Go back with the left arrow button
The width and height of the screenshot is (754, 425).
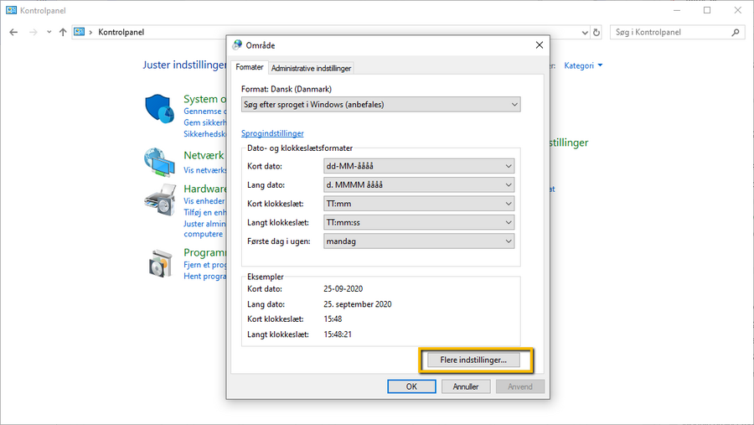(13, 32)
